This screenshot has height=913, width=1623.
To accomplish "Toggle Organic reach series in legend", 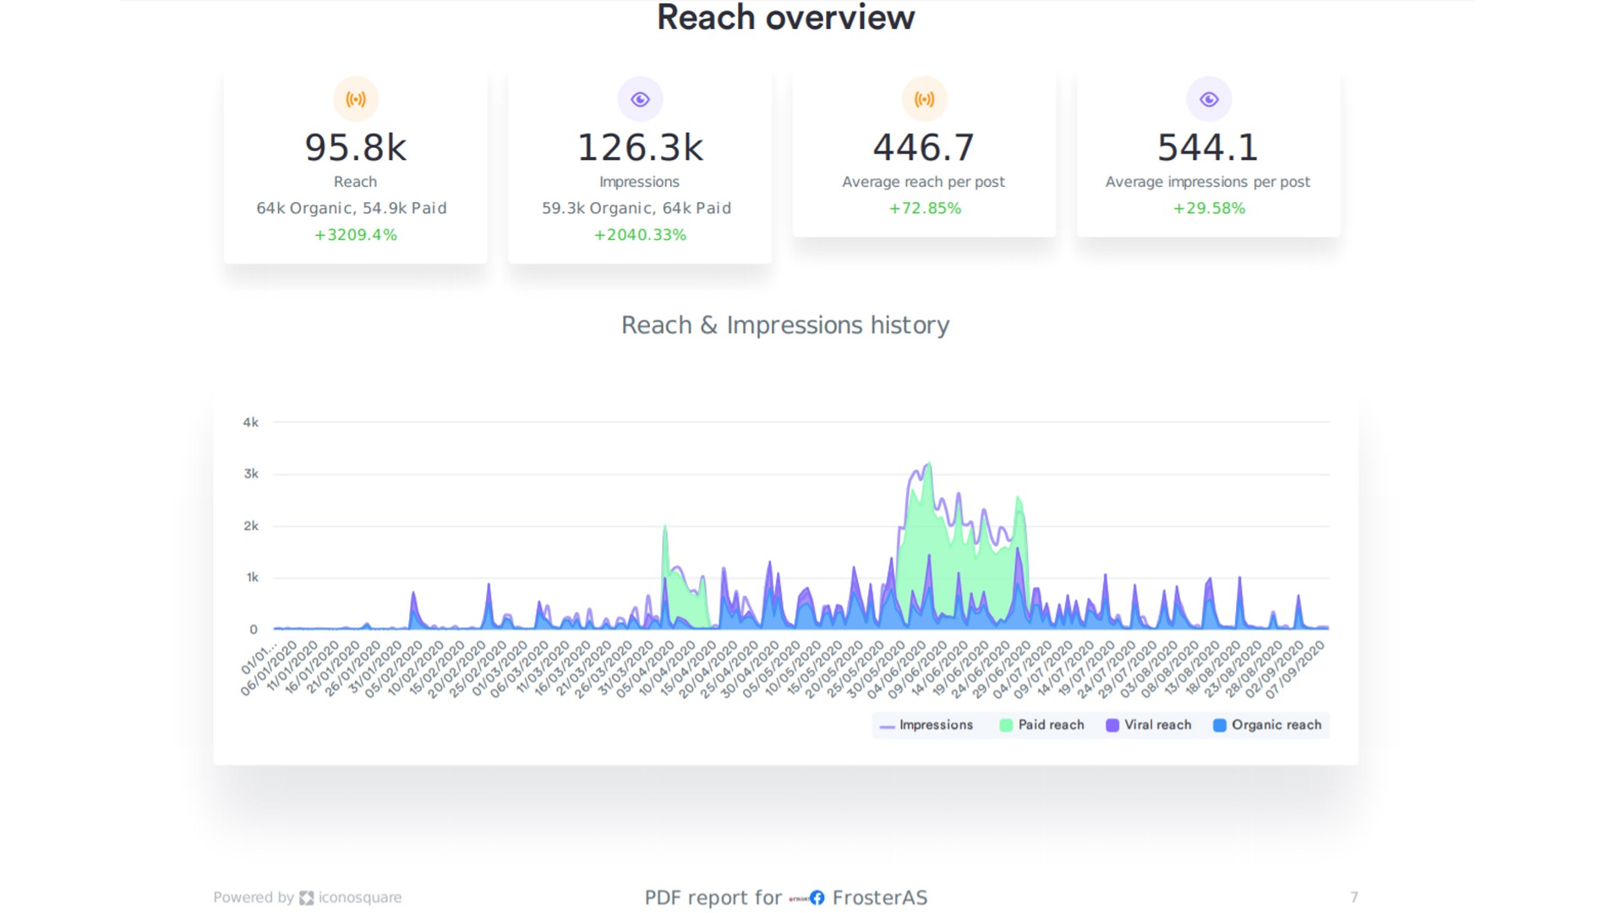I will 1276,725.
